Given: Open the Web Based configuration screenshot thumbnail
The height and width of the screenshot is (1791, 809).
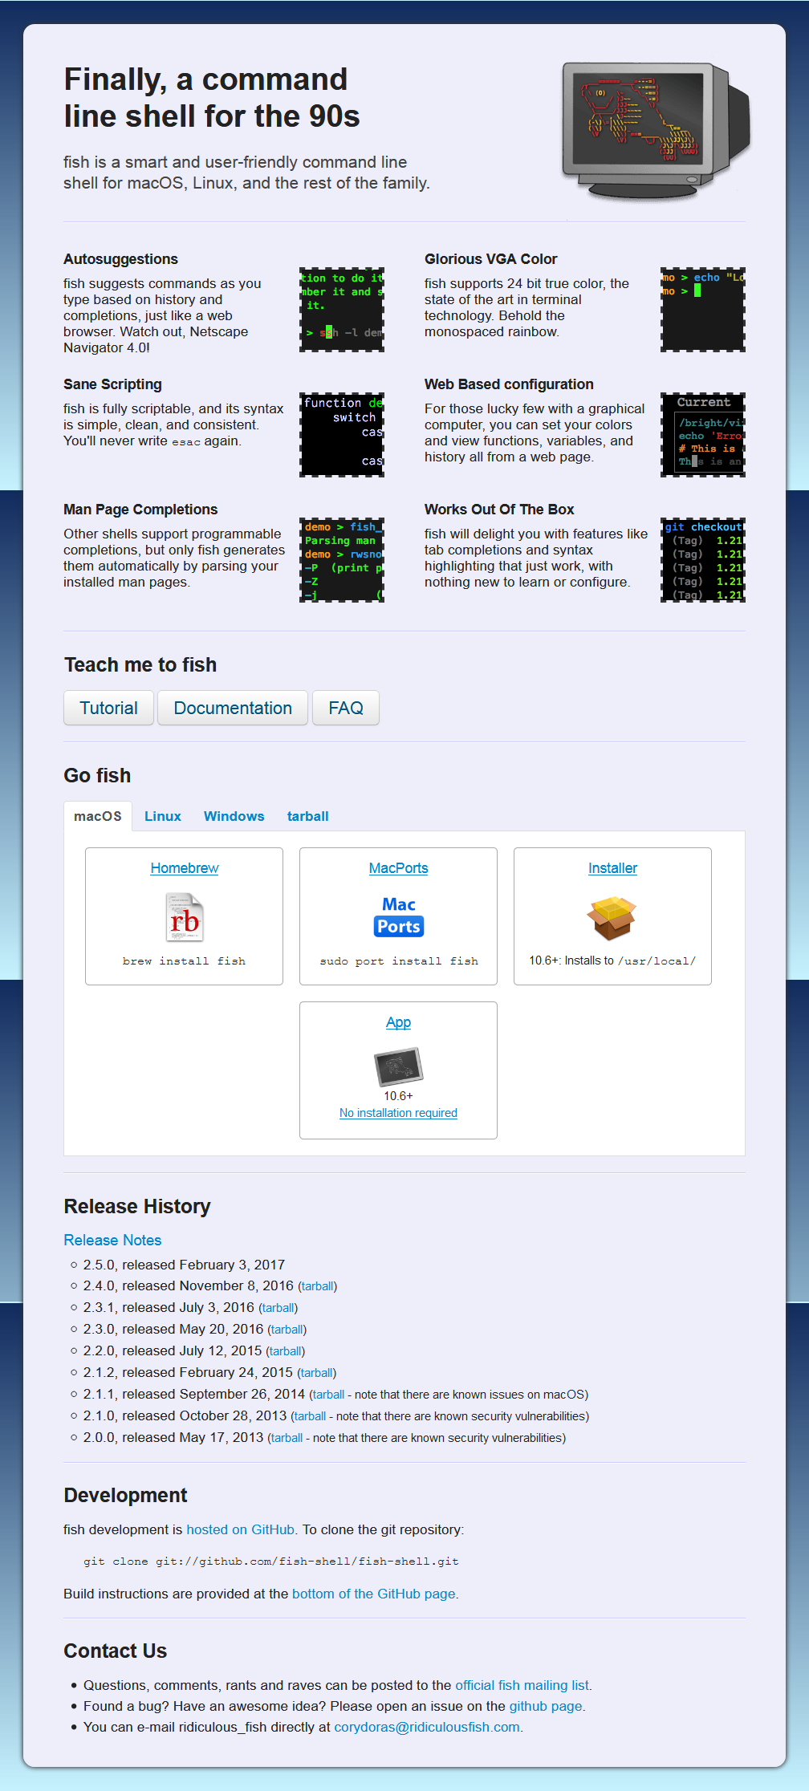Looking at the screenshot, I should [703, 435].
